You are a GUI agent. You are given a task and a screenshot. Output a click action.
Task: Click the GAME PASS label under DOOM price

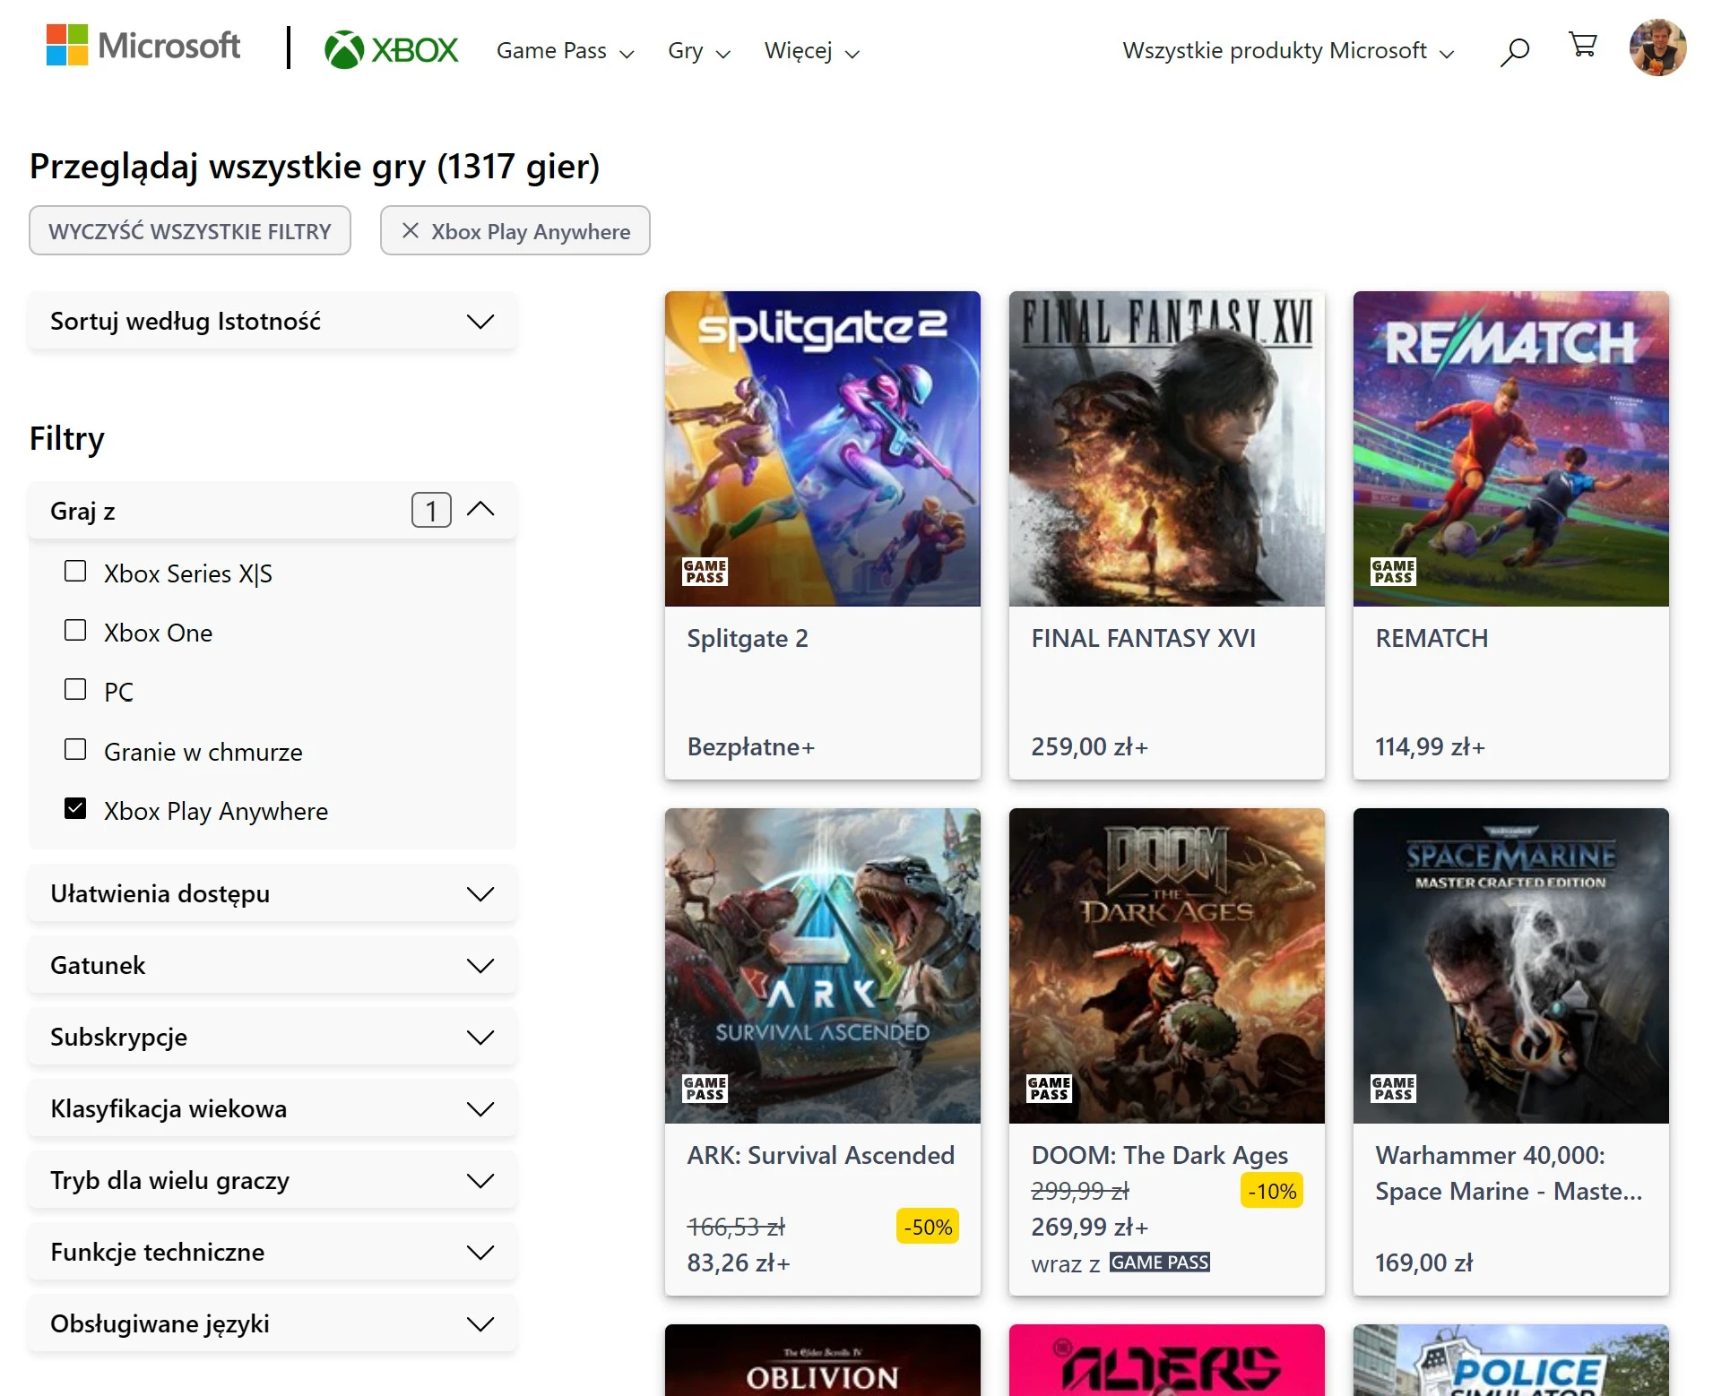(1160, 1262)
